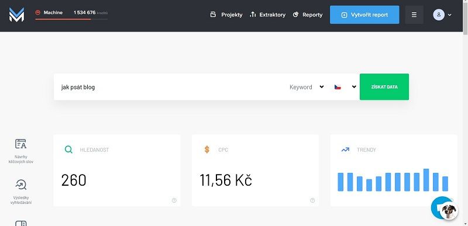Image resolution: width=468 pixels, height=226 pixels.
Task: Open Reporty in the top navigation
Action: [x=308, y=15]
